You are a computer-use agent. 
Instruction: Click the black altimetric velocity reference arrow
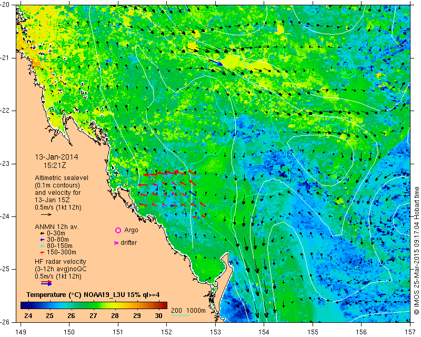tap(46, 214)
